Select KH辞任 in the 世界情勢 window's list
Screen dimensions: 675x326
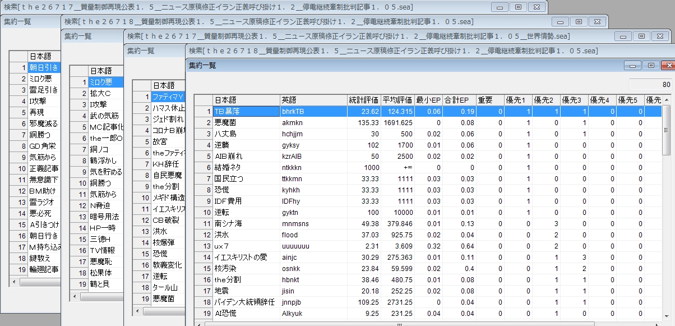click(168, 164)
